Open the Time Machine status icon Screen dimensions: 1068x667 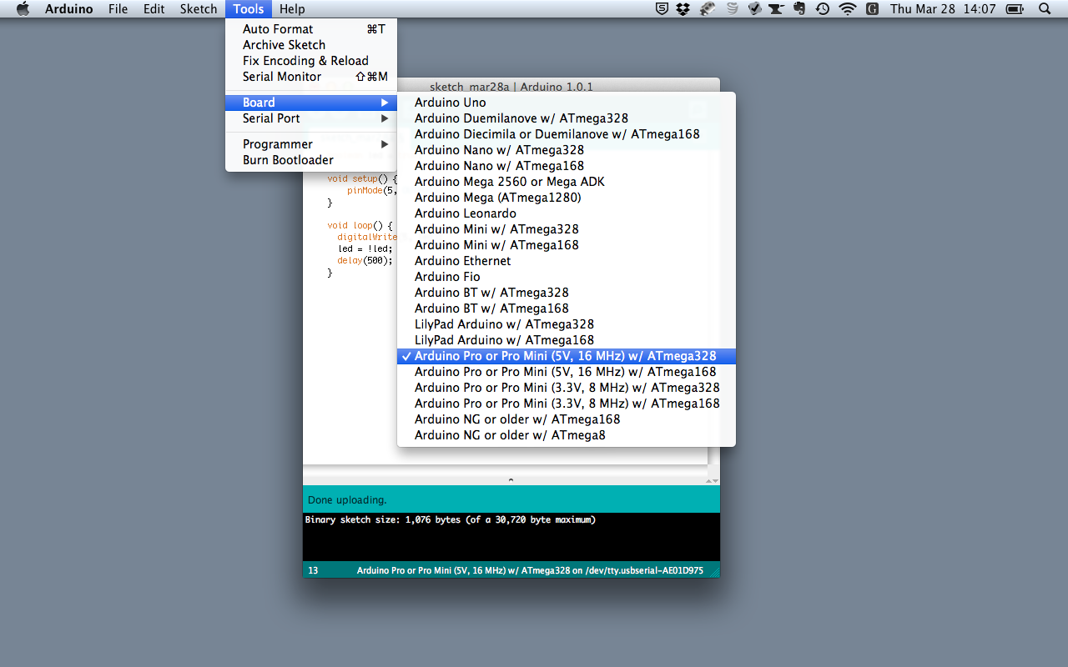pyautogui.click(x=823, y=9)
